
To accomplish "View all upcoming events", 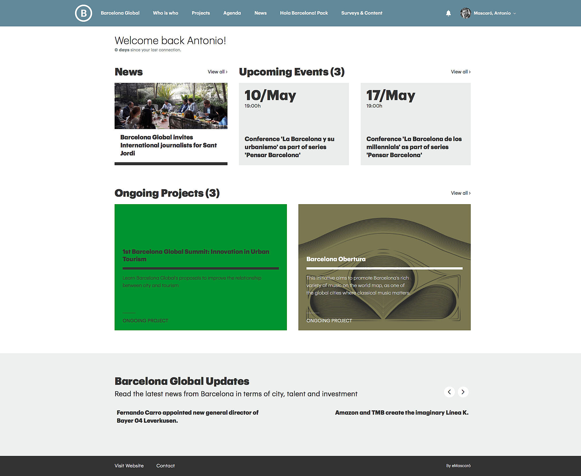I will click(x=460, y=72).
